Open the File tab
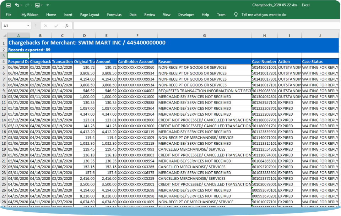The width and height of the screenshot is (341, 216). [9, 15]
